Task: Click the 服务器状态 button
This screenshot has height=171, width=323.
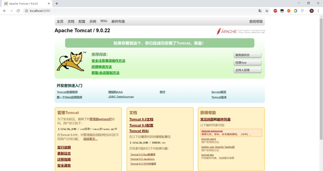Action: point(247,55)
